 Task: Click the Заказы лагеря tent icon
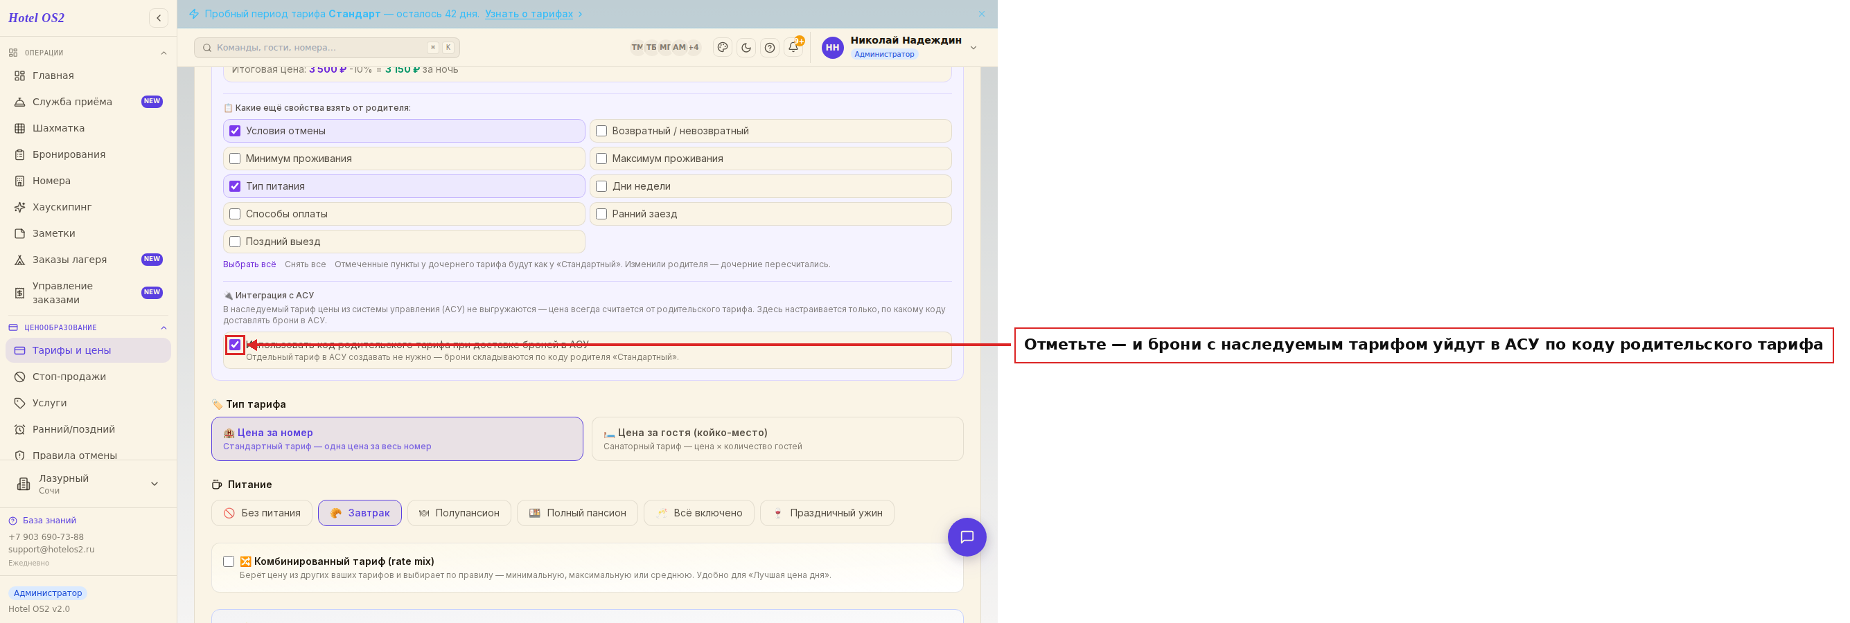coord(20,260)
